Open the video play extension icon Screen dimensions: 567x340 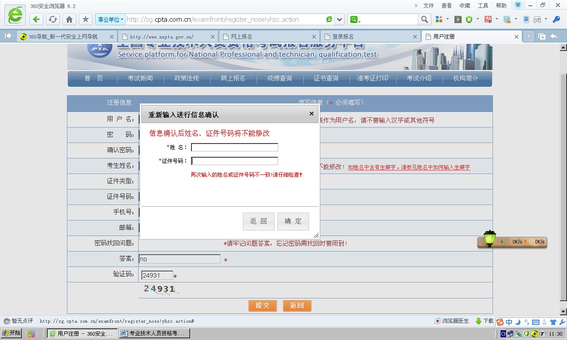(x=458, y=19)
